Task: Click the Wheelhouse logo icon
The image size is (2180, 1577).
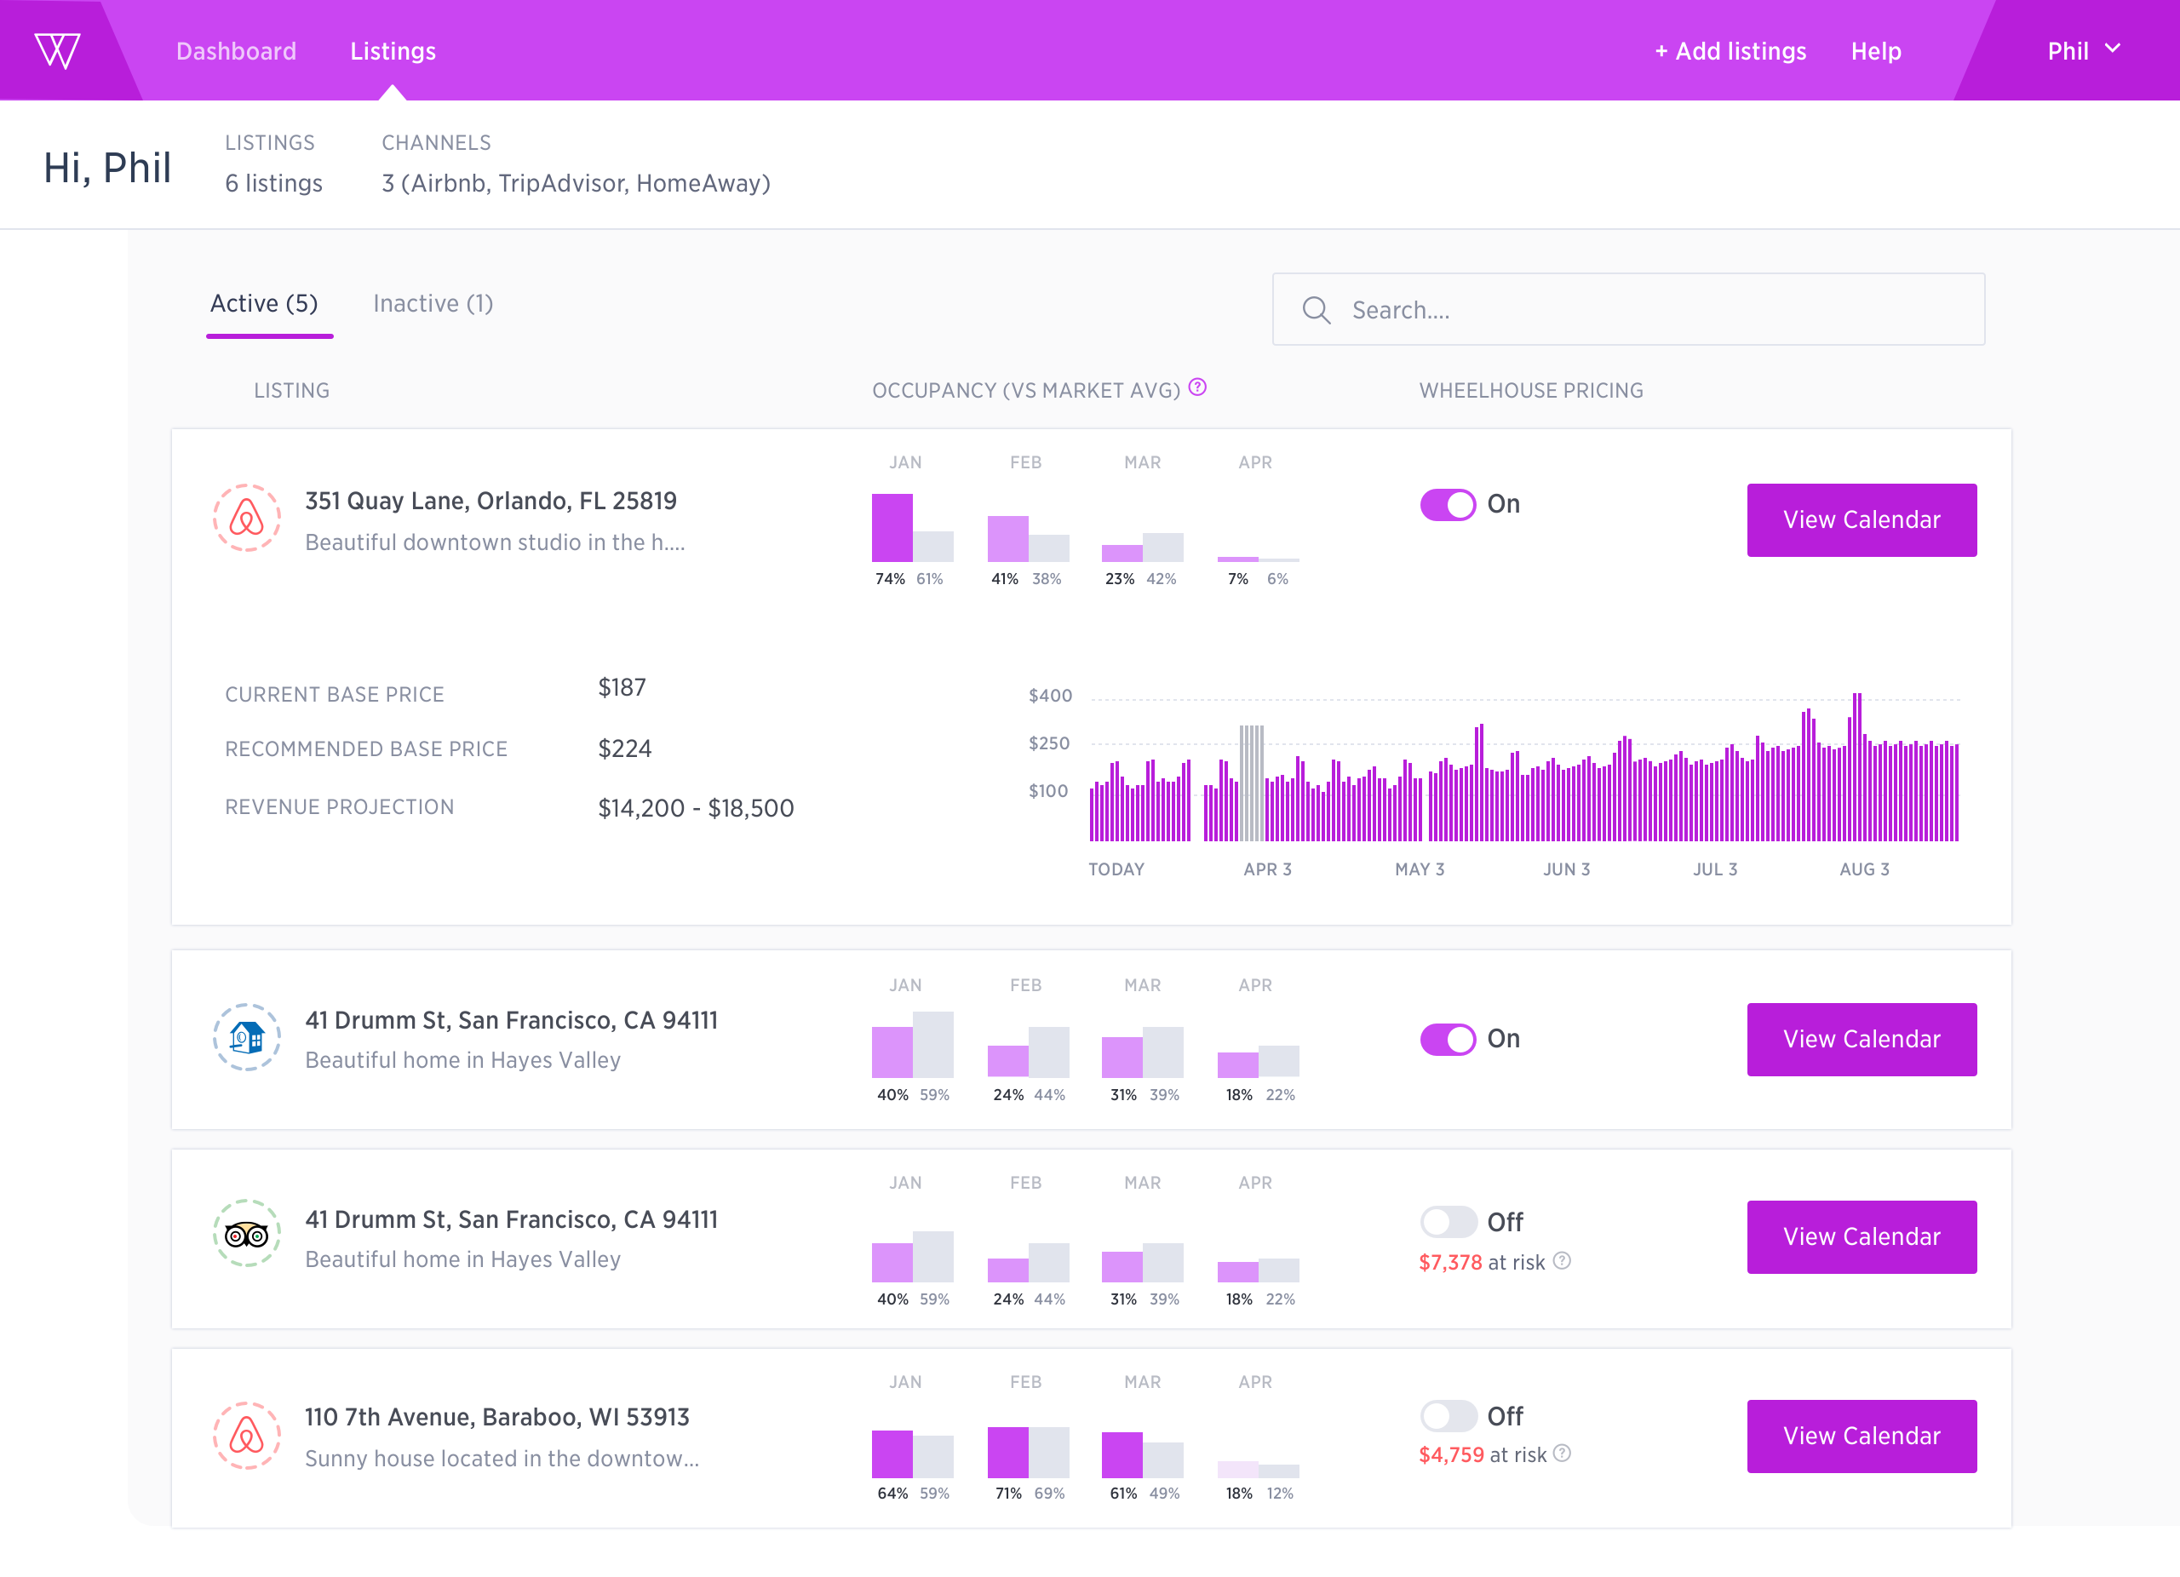Action: pyautogui.click(x=57, y=50)
